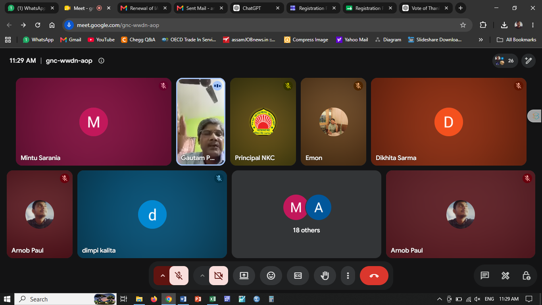Open more options three-dot menu
The image size is (542, 305).
348,276
